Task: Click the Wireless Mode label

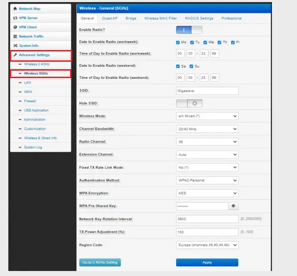Action: pyautogui.click(x=93, y=116)
